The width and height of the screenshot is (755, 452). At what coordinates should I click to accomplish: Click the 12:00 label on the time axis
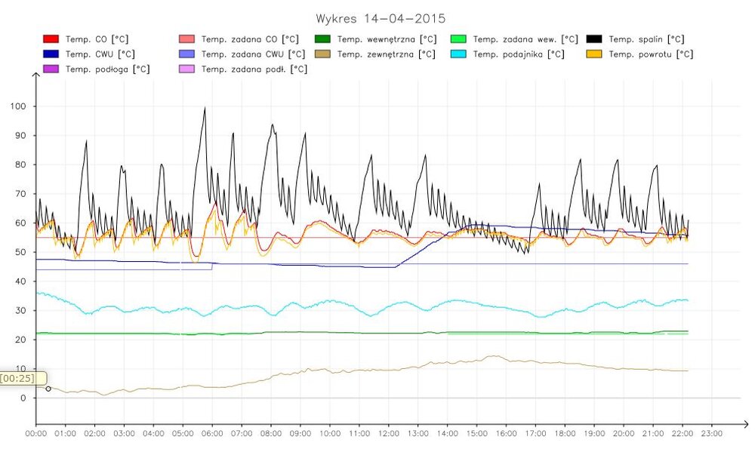pyautogui.click(x=389, y=434)
